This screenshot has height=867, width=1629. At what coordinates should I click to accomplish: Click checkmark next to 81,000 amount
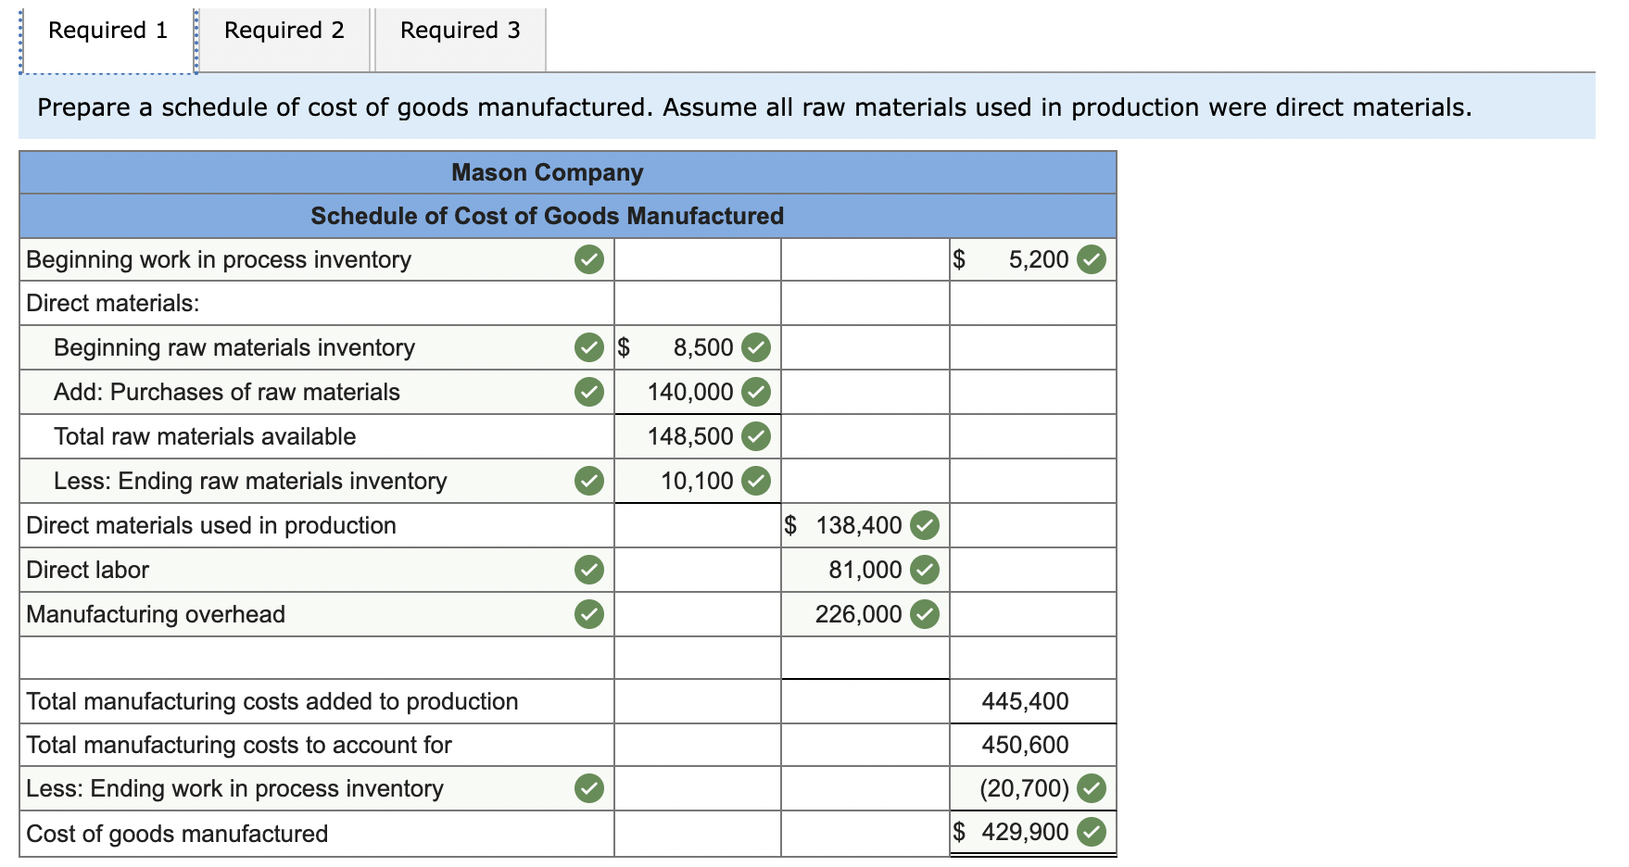coord(924,570)
